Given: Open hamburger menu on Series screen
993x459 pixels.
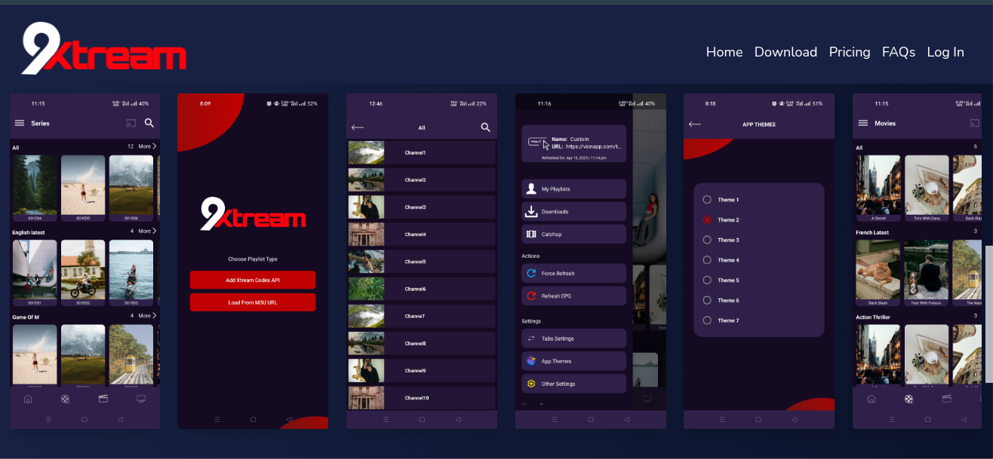Looking at the screenshot, I should 20,123.
